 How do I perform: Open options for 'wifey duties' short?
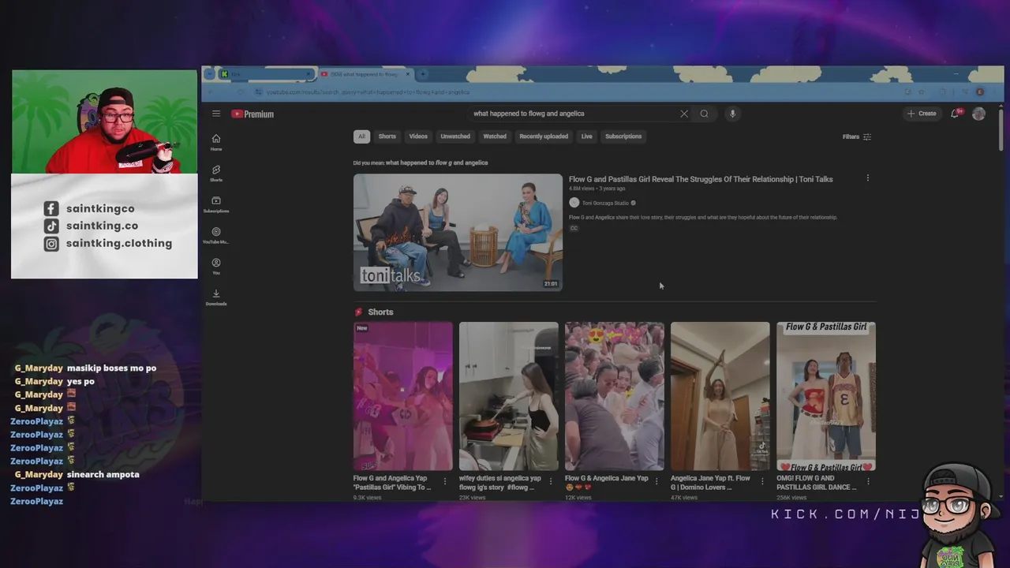(550, 481)
